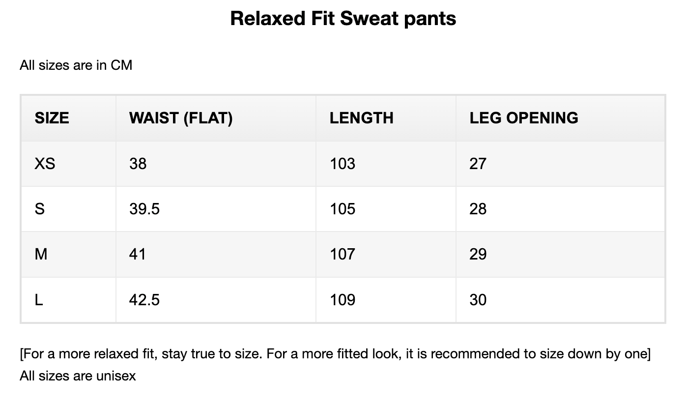Click the M waist value 41
685x406 pixels.
tap(138, 254)
